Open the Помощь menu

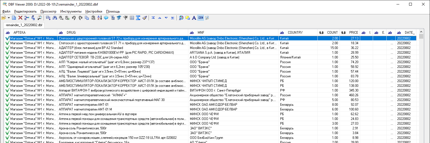(x=113, y=11)
